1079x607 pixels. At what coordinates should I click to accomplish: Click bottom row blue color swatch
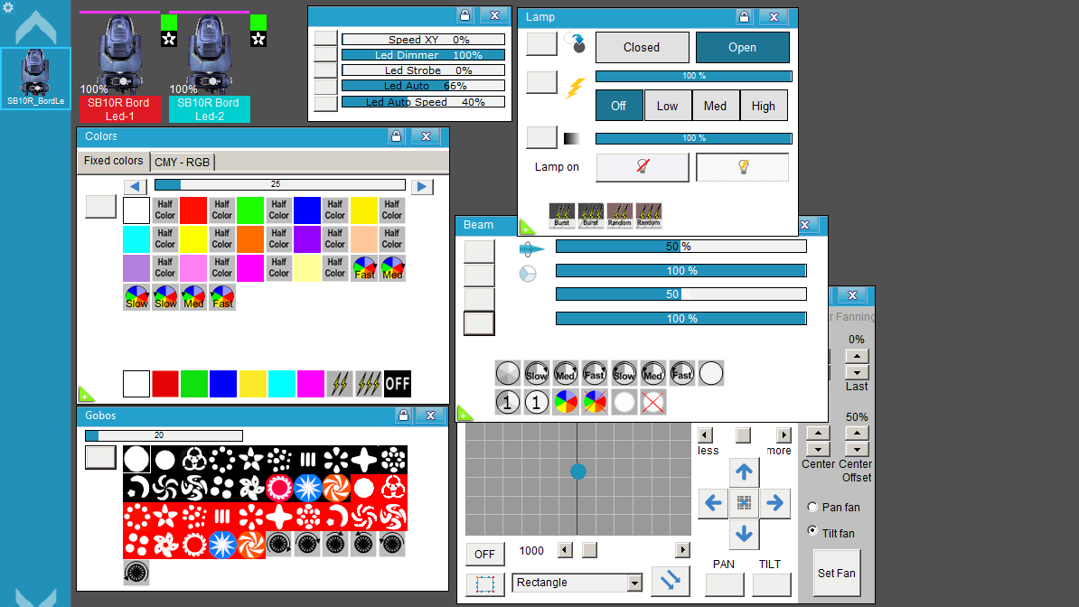pyautogui.click(x=223, y=384)
